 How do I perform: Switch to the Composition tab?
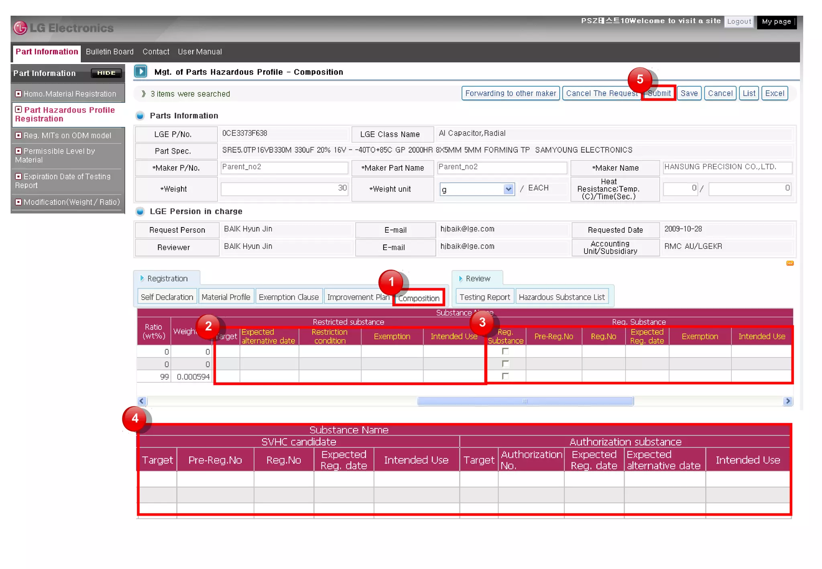click(x=419, y=298)
